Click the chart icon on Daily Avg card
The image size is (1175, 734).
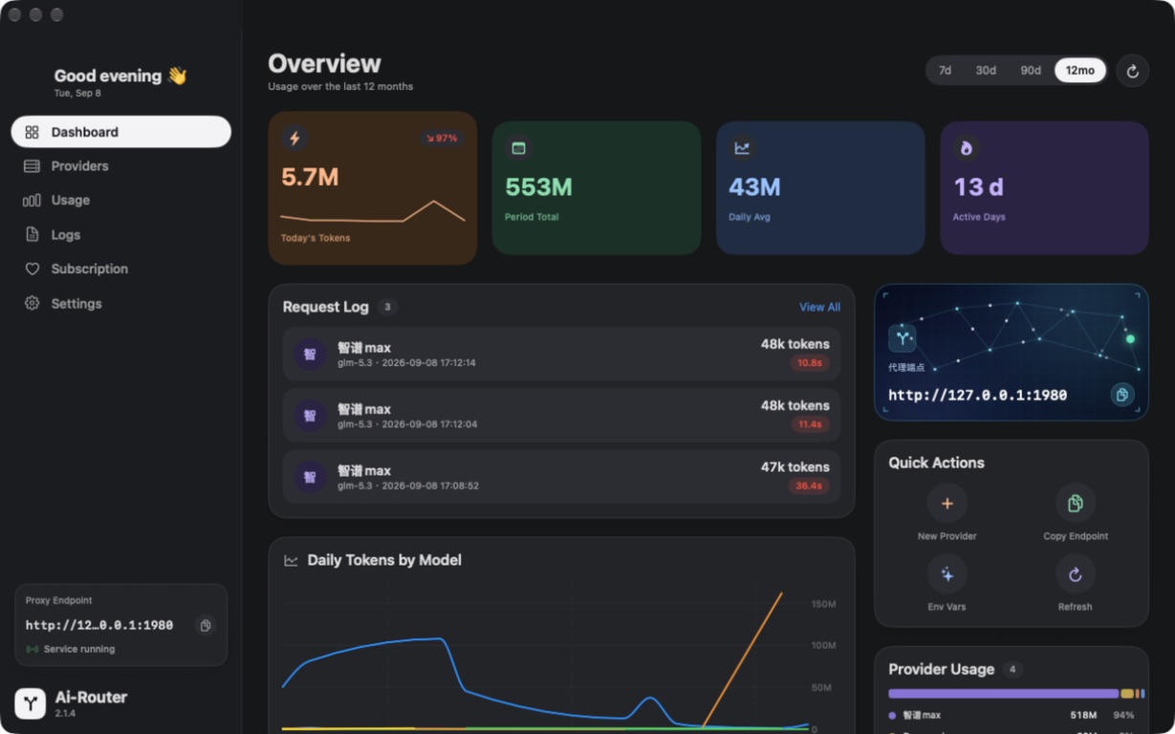(x=742, y=148)
